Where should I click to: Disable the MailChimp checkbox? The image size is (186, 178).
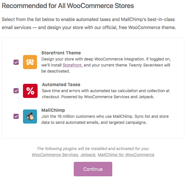pyautogui.click(x=16, y=116)
